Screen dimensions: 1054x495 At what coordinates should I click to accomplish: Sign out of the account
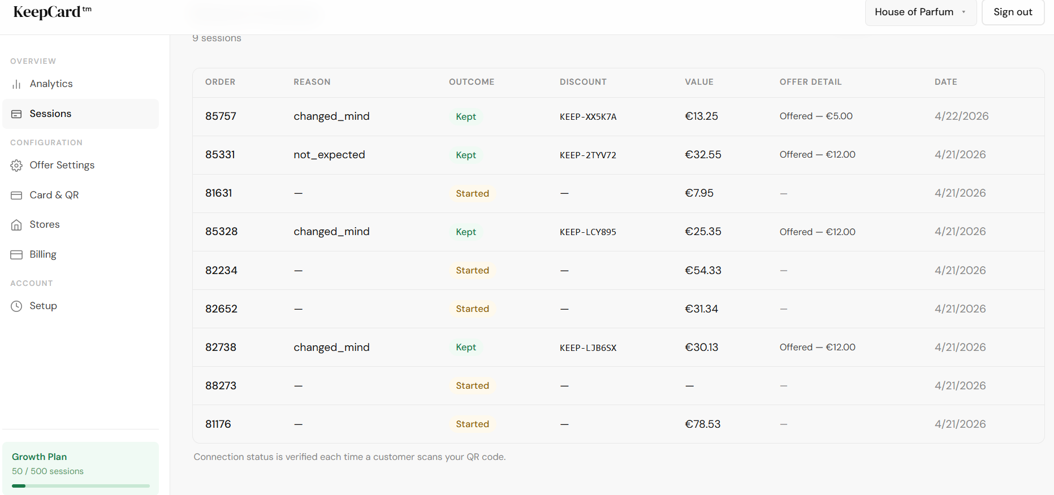point(1012,12)
